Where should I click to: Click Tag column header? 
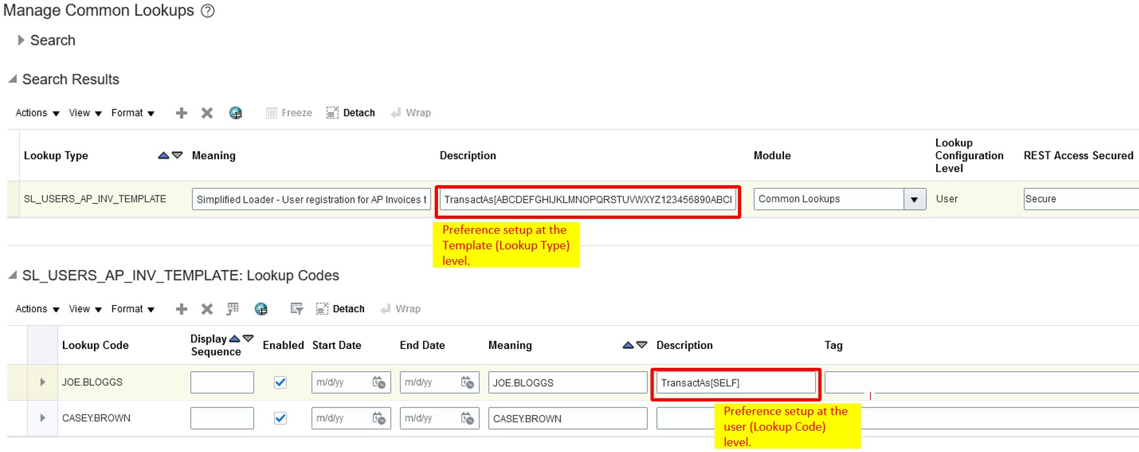pos(833,345)
